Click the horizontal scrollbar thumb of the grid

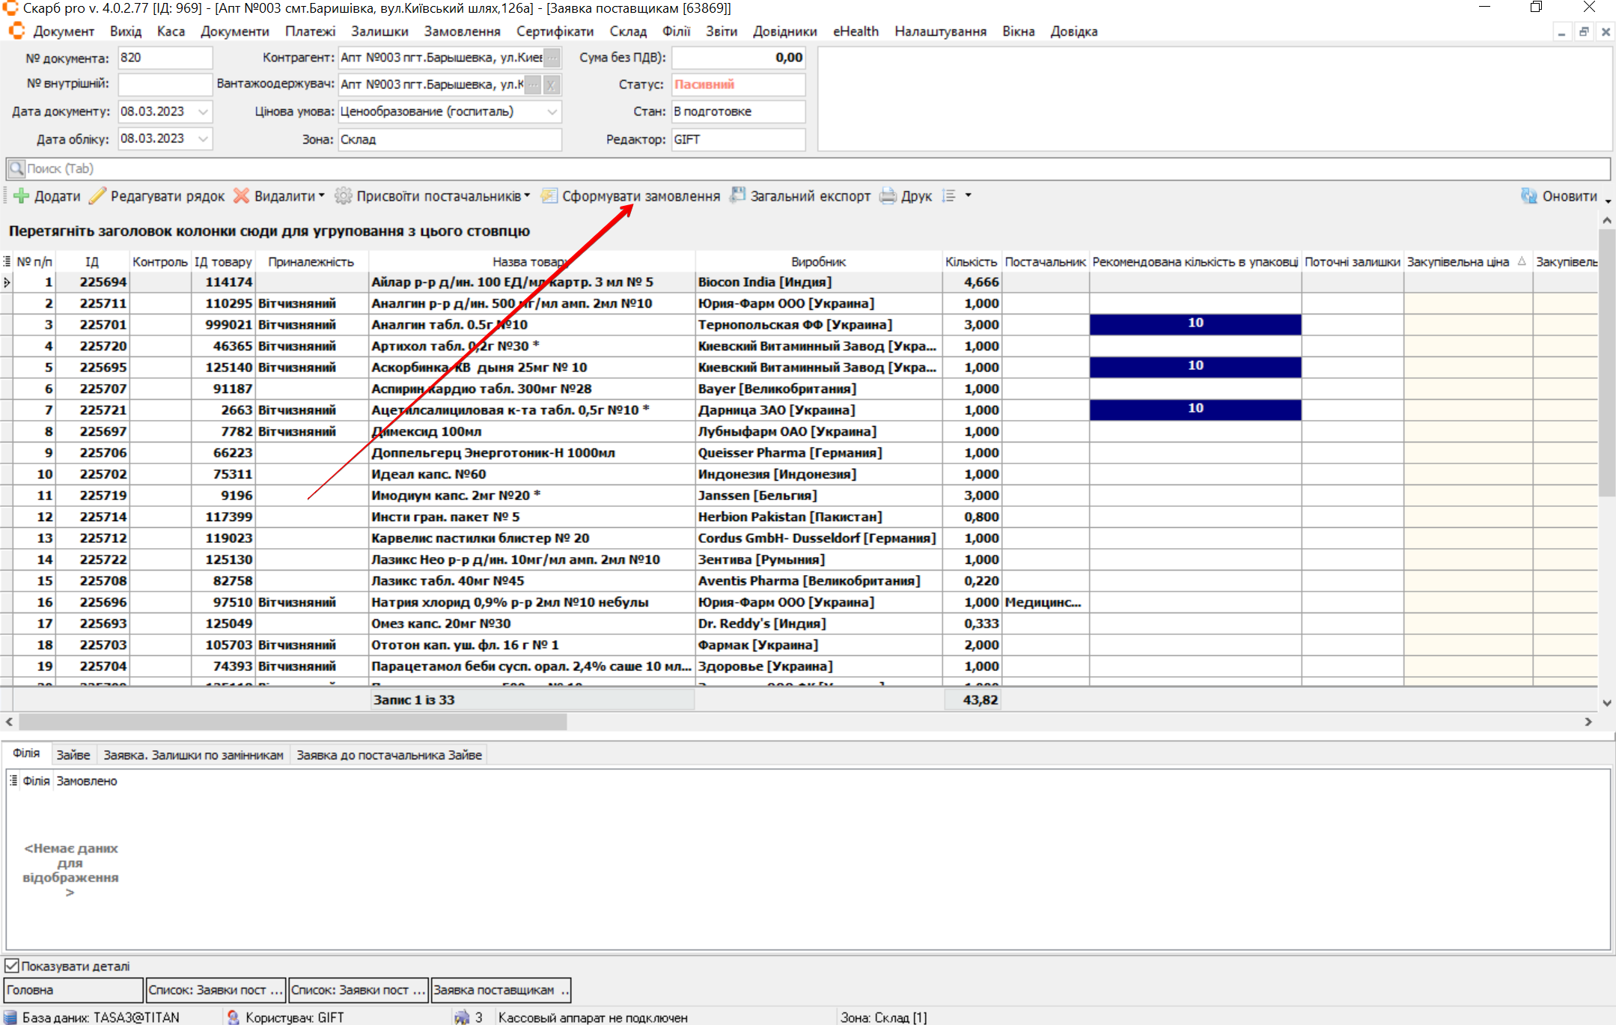[x=292, y=722]
